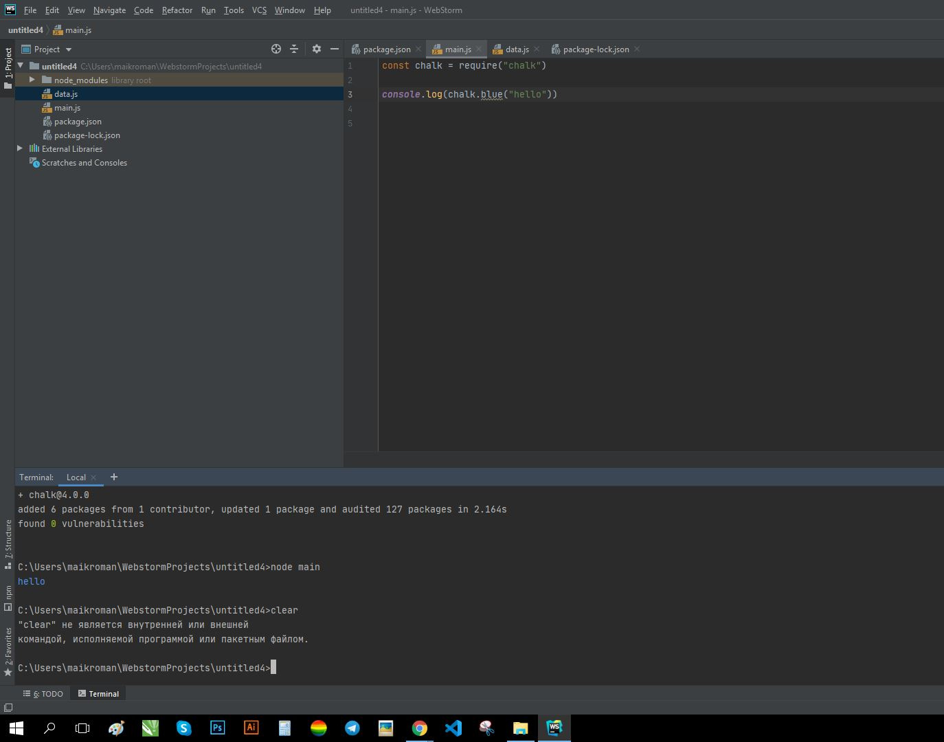Click the line 1 gutter number
The height and width of the screenshot is (742, 944).
[x=350, y=66]
